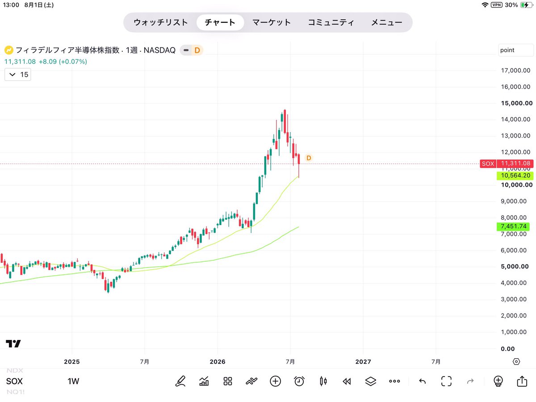Tap the VPN status badge
The image size is (536, 402).
[497, 5]
